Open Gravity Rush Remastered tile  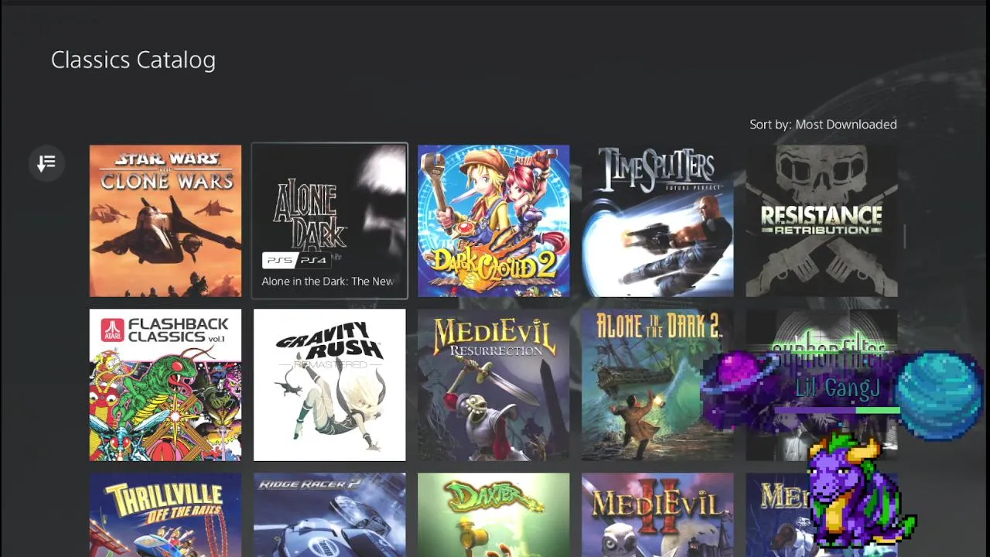pyautogui.click(x=329, y=385)
